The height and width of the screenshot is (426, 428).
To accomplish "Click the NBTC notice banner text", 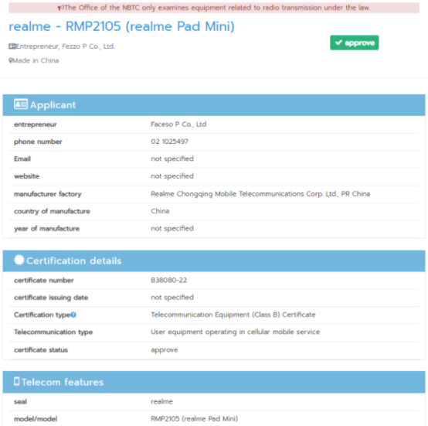I will (x=217, y=8).
